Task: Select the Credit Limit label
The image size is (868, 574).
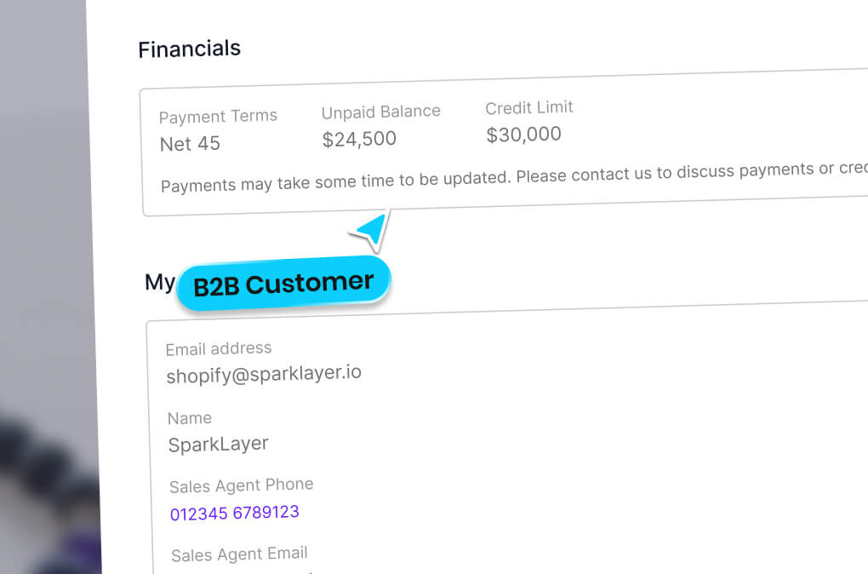Action: (529, 107)
